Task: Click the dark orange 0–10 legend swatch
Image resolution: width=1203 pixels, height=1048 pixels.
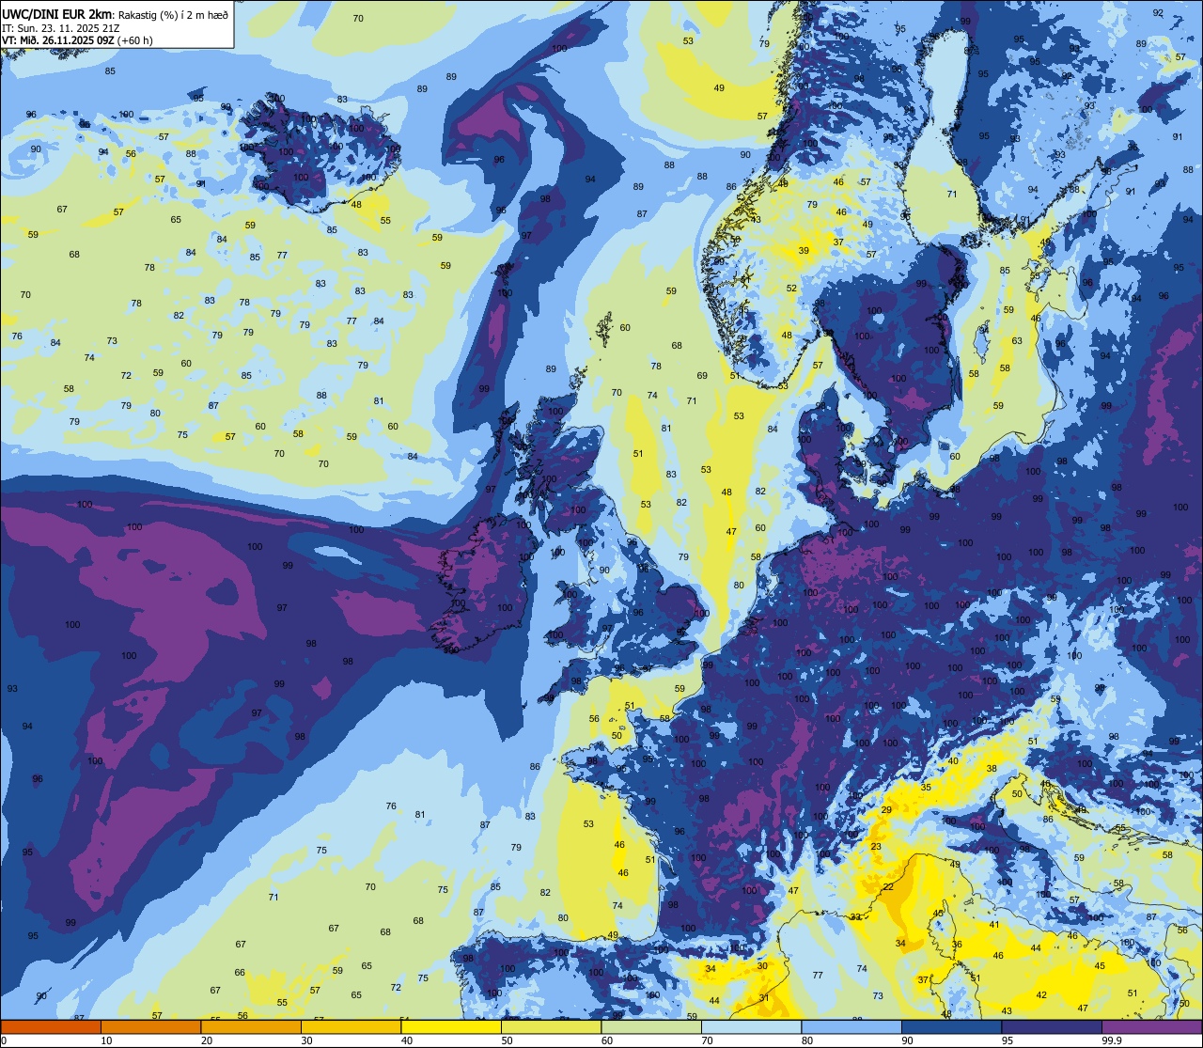Action: pos(51,1026)
